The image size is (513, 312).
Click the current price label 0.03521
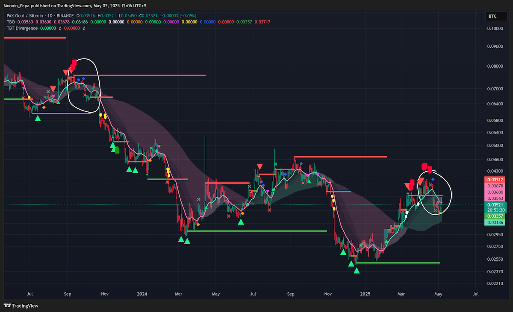tap(495, 204)
